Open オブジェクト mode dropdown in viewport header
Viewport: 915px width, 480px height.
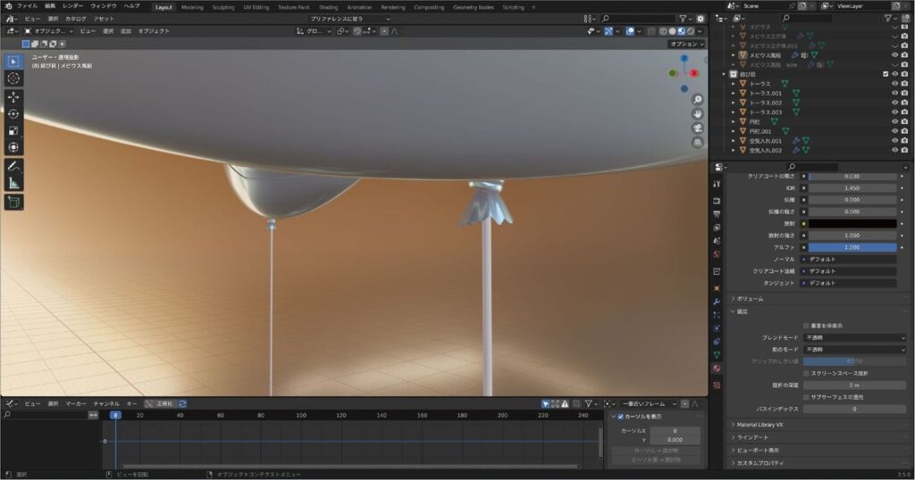(48, 31)
